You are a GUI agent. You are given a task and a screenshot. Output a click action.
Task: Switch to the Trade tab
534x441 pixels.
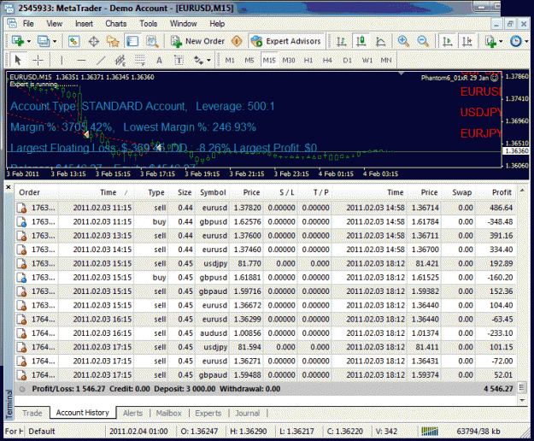[32, 413]
